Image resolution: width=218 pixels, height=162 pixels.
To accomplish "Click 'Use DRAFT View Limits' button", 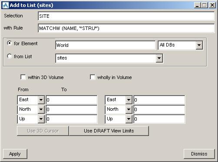I will [x=109, y=131].
